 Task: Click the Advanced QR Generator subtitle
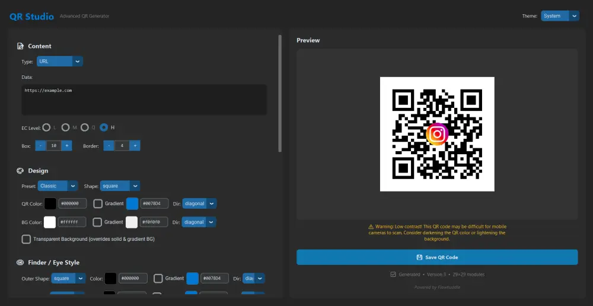85,16
